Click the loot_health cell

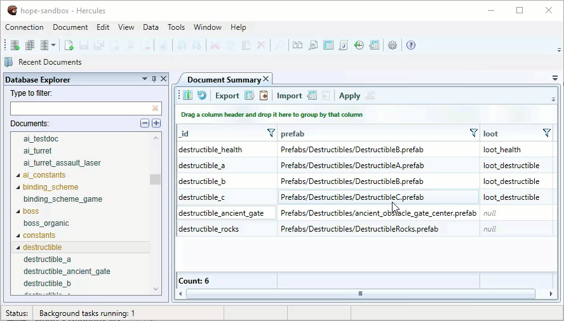[x=516, y=150]
